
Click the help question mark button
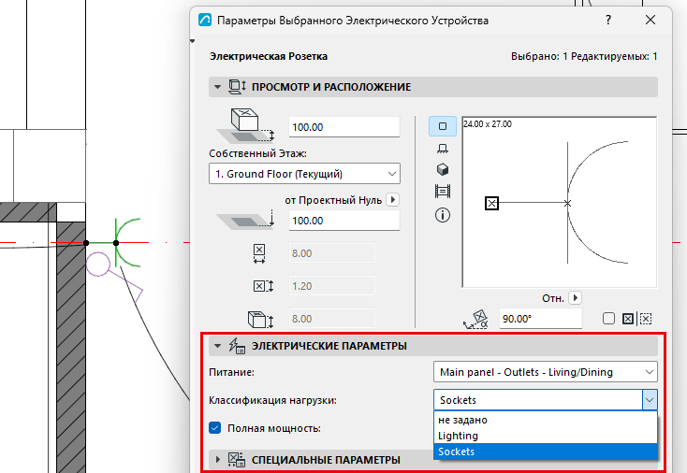coord(608,20)
